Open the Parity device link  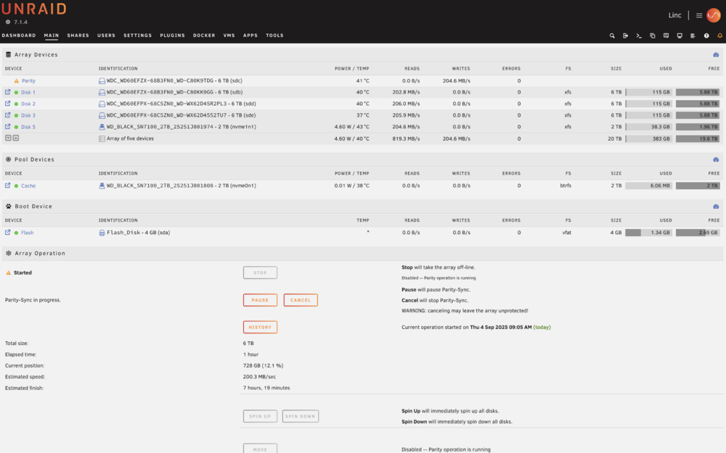click(x=28, y=81)
